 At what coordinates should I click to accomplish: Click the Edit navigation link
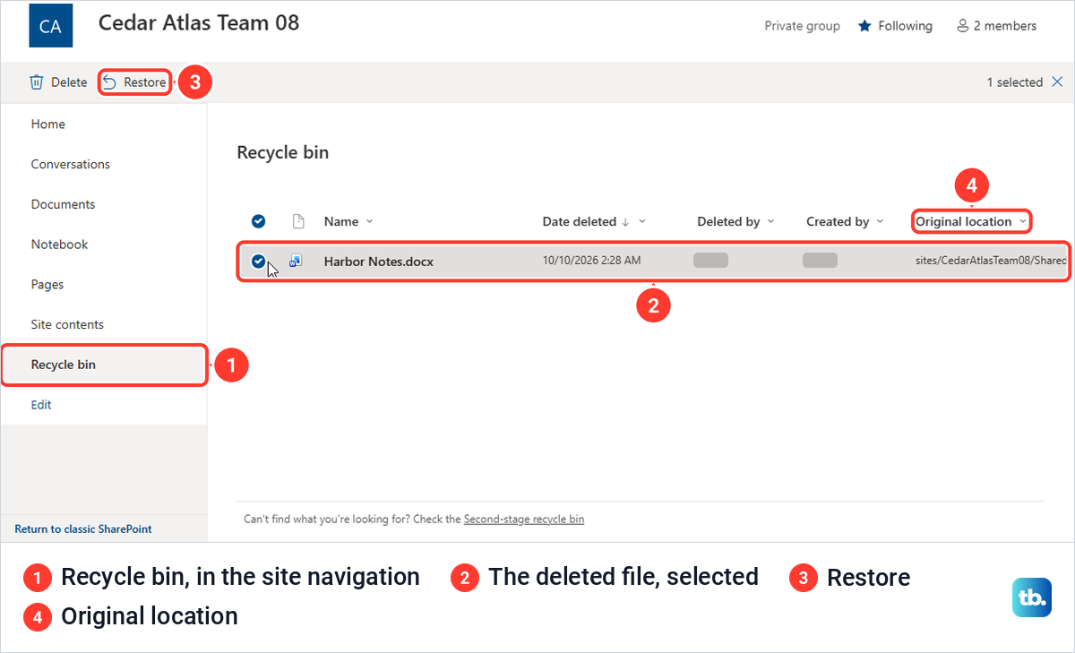(x=41, y=405)
